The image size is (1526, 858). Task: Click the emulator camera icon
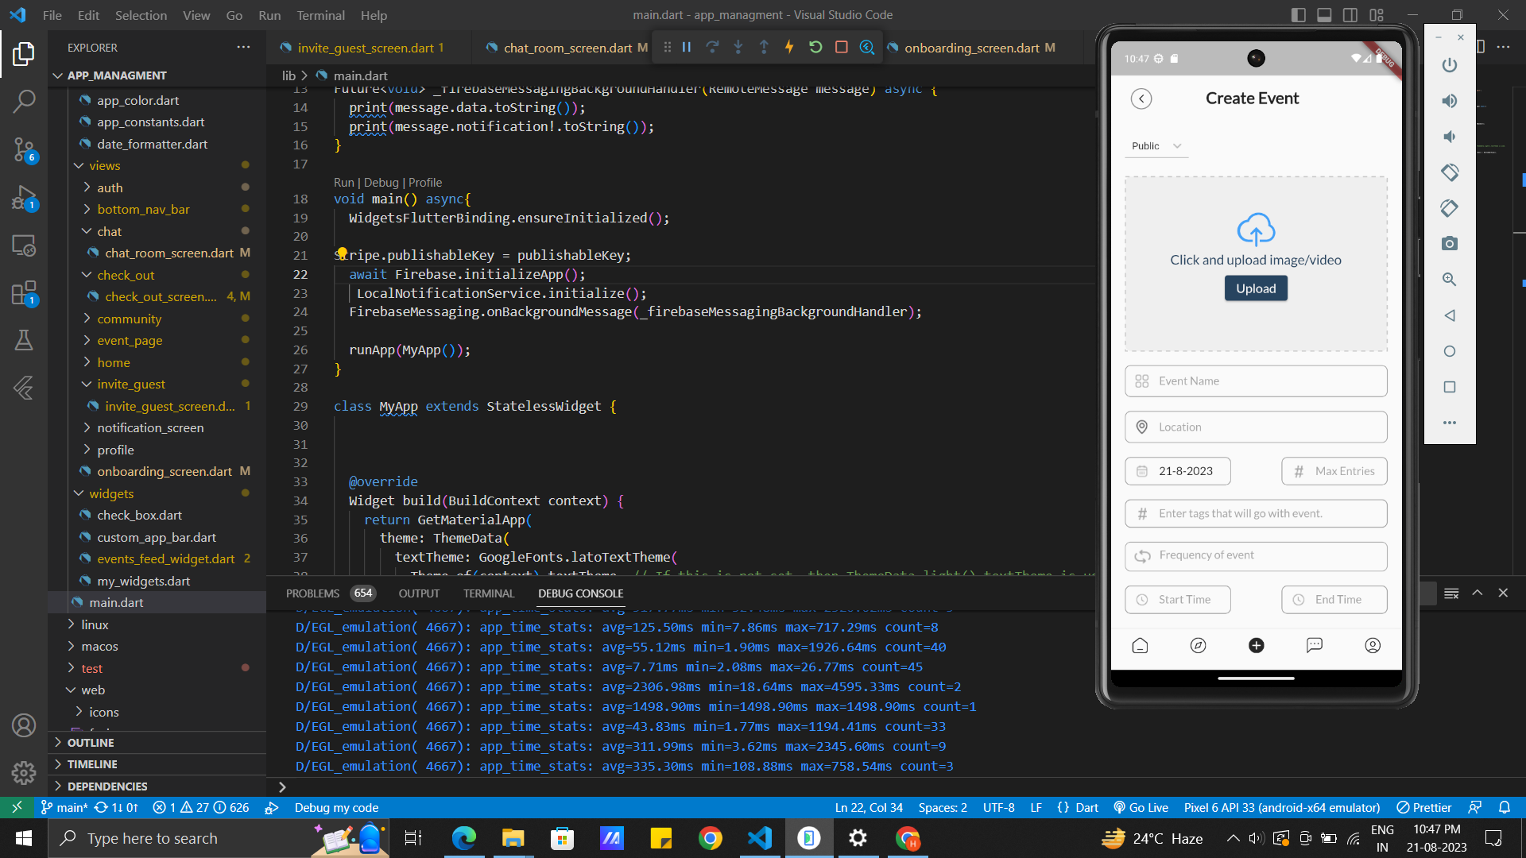click(x=1449, y=243)
